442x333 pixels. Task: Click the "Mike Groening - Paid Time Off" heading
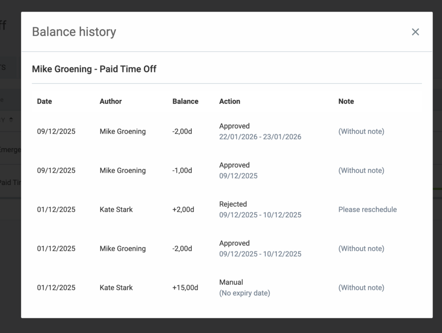click(x=94, y=69)
